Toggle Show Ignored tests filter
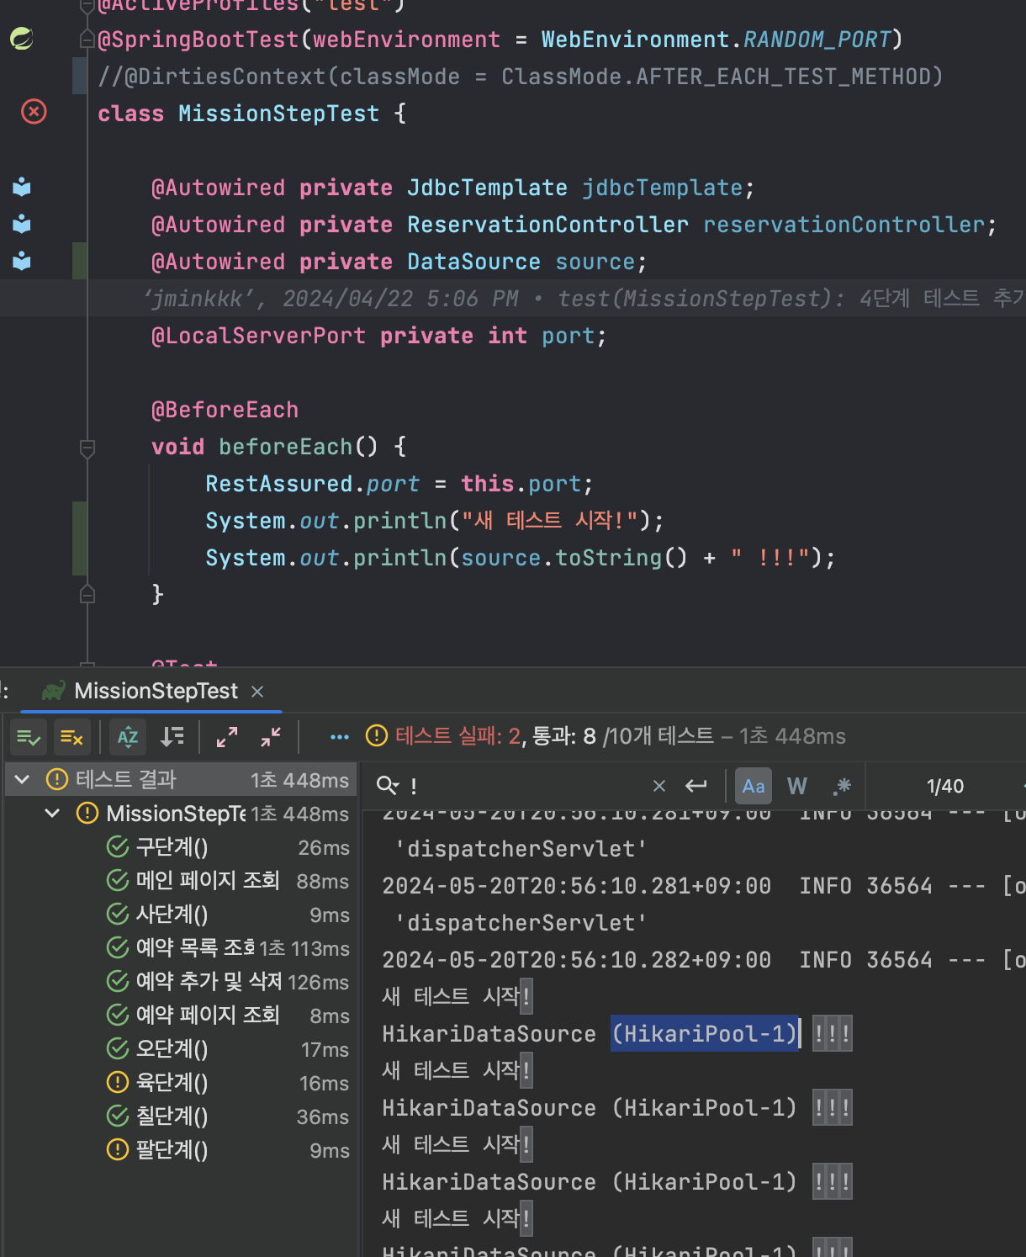This screenshot has width=1026, height=1257. 72,738
